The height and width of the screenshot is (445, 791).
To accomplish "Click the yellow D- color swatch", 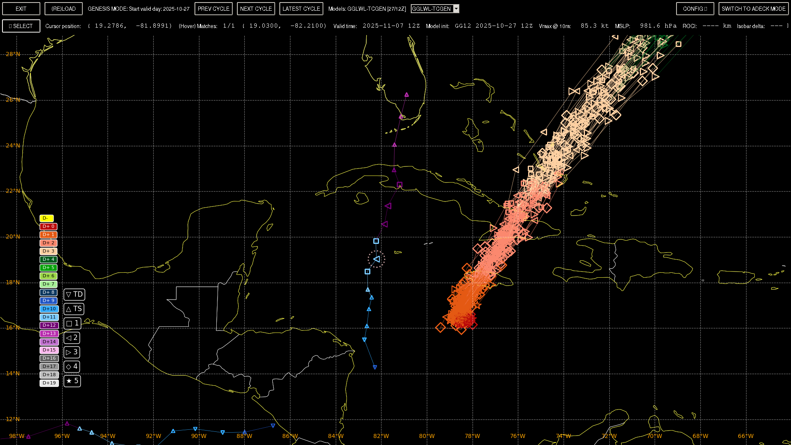I will 47,218.
